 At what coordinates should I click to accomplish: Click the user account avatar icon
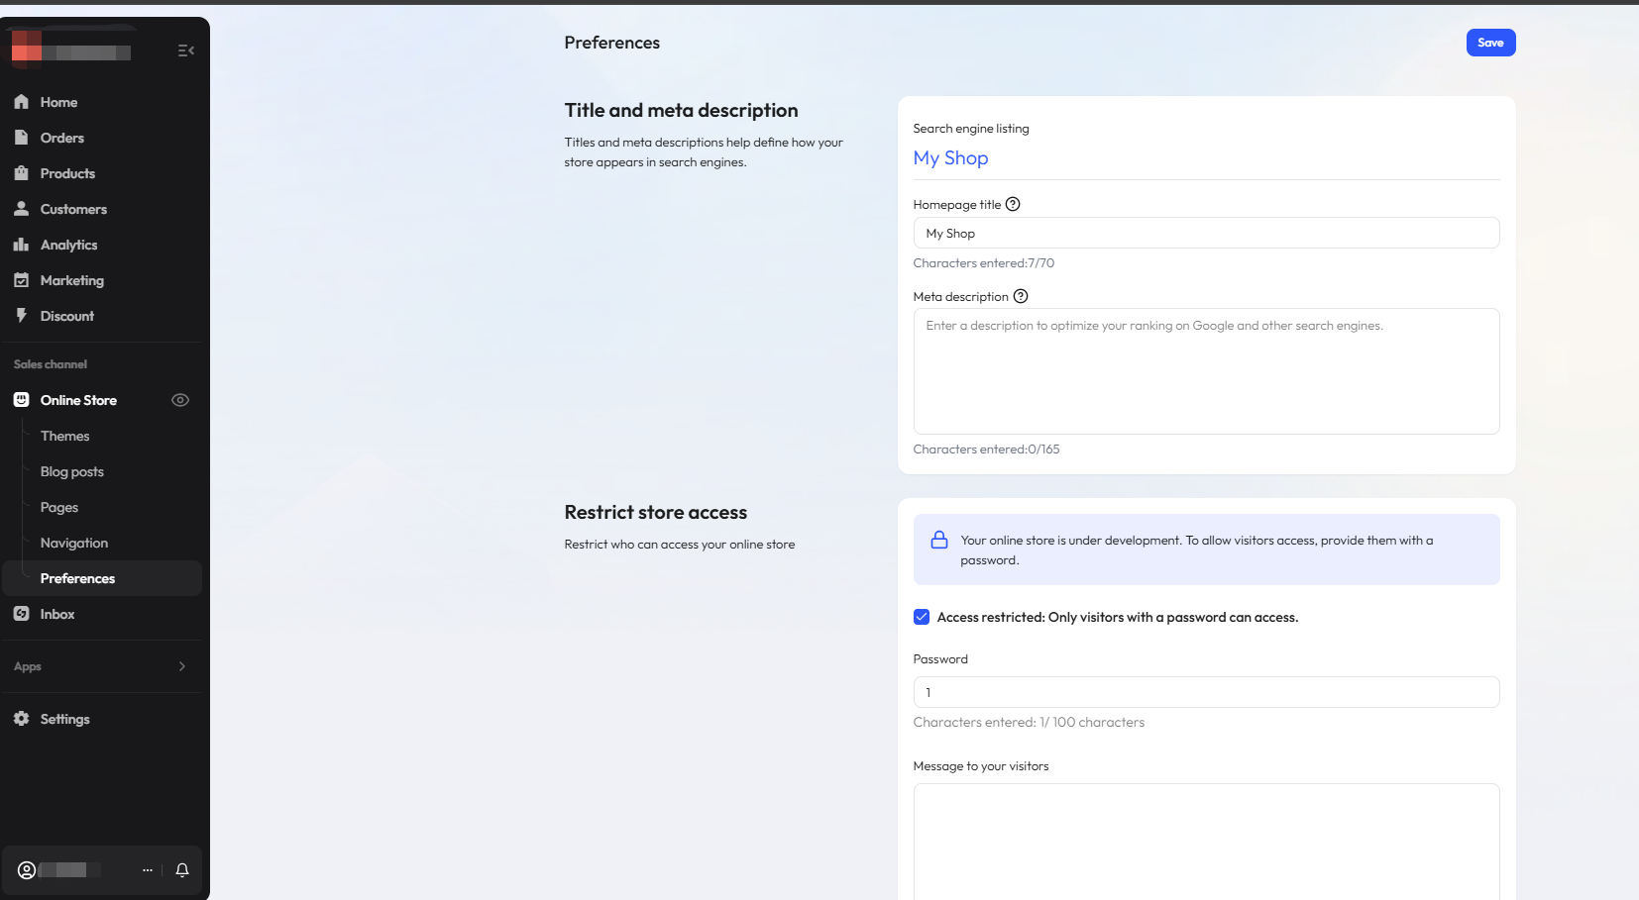click(x=27, y=870)
